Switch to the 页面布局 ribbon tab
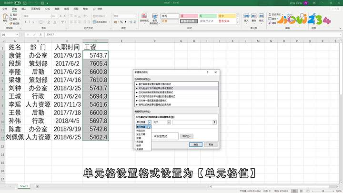The height and width of the screenshot is (193, 343). click(x=35, y=9)
